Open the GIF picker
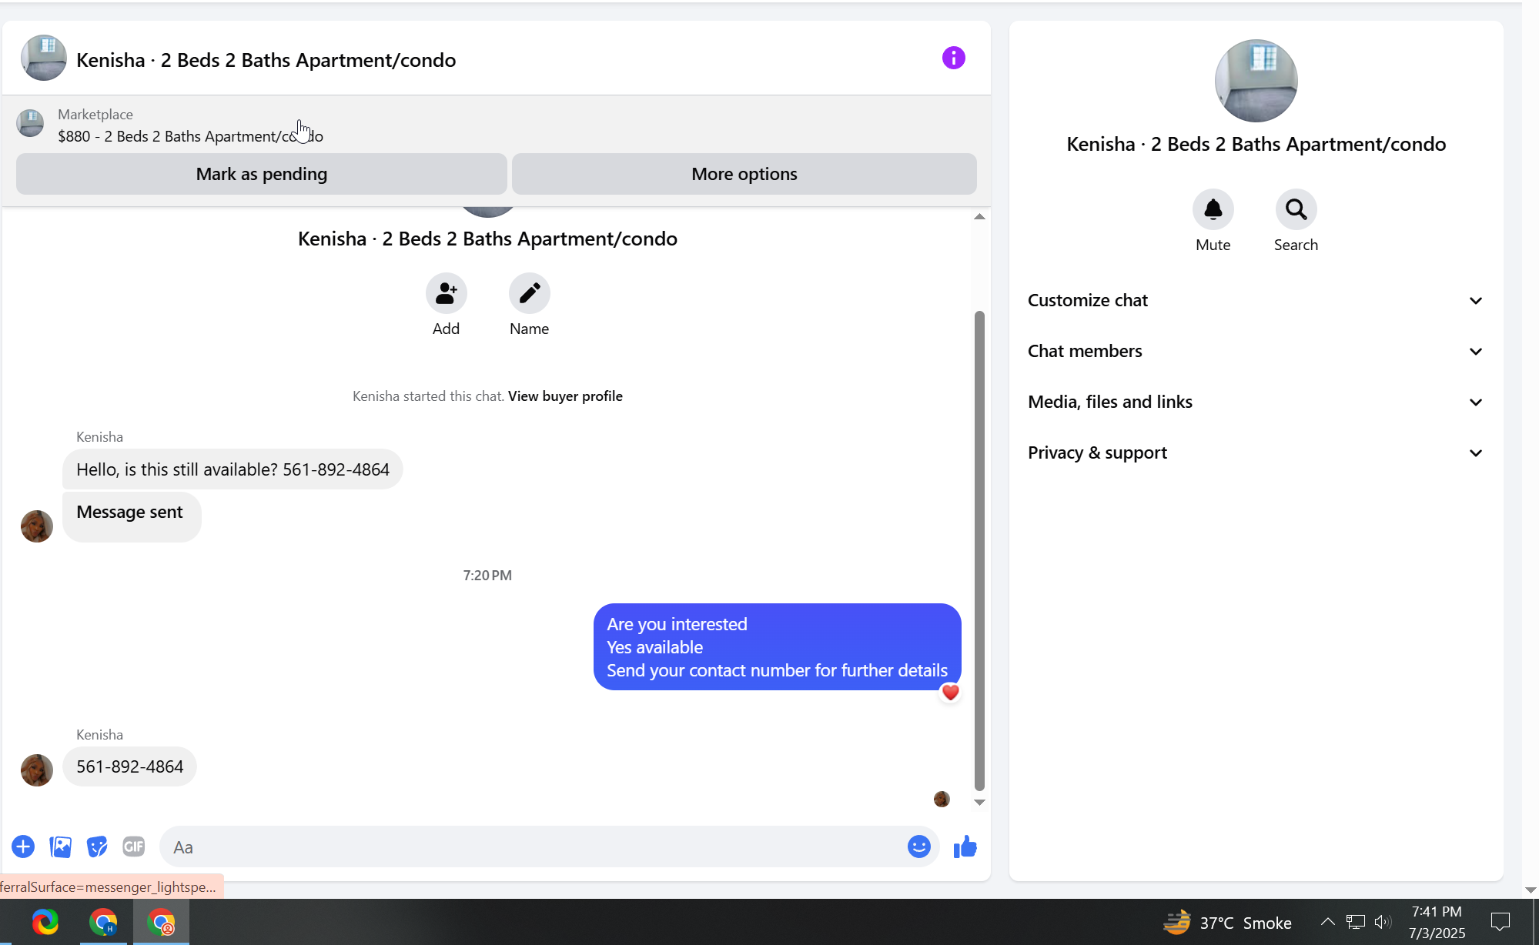 [134, 846]
